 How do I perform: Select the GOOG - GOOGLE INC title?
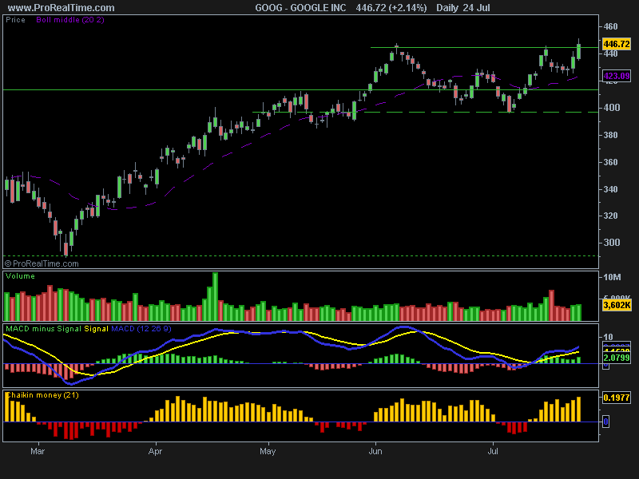tap(300, 8)
